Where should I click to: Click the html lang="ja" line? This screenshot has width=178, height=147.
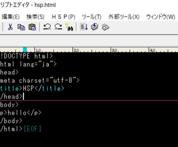(x=28, y=64)
